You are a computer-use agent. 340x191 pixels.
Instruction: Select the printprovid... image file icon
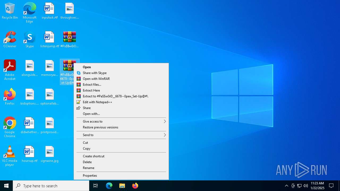(x=49, y=125)
